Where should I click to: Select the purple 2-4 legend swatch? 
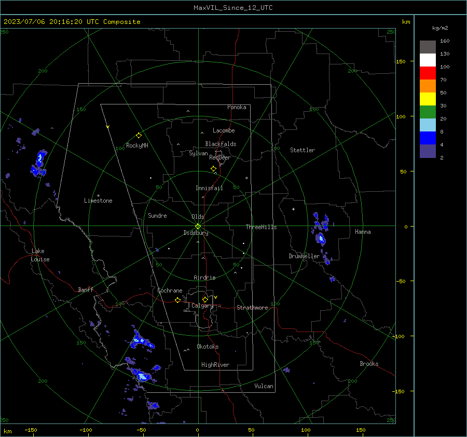pyautogui.click(x=428, y=151)
